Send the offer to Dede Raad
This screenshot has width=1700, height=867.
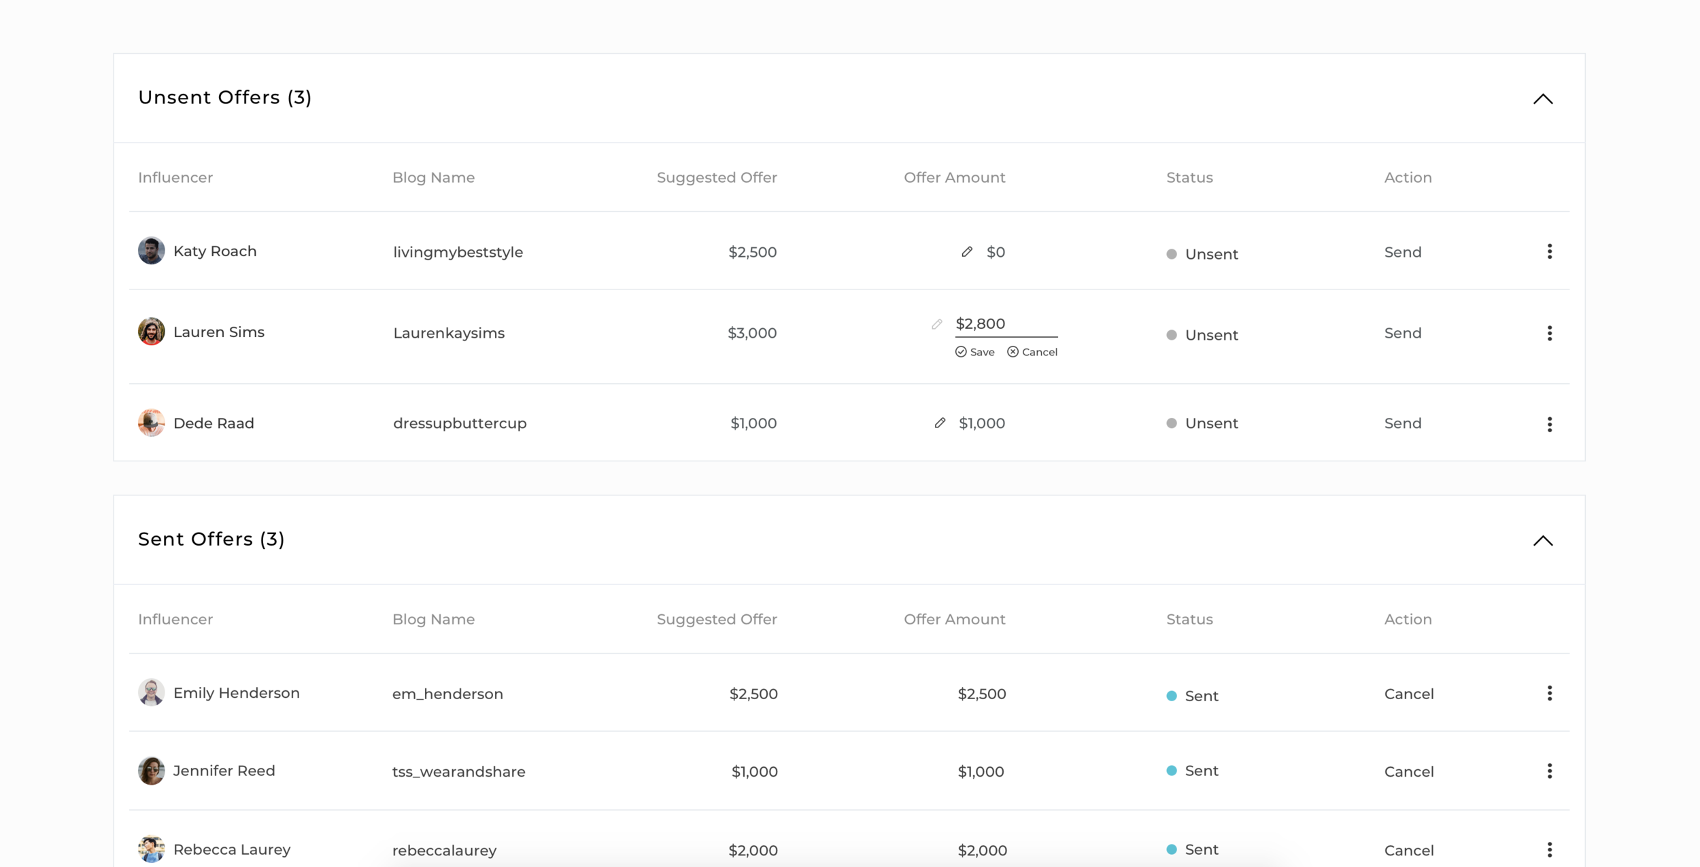[x=1402, y=423]
